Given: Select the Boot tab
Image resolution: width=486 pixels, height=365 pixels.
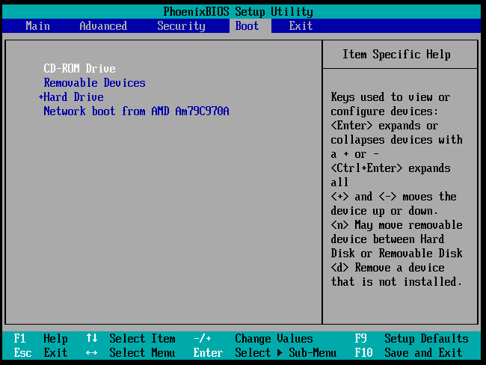Looking at the screenshot, I should pos(247,25).
